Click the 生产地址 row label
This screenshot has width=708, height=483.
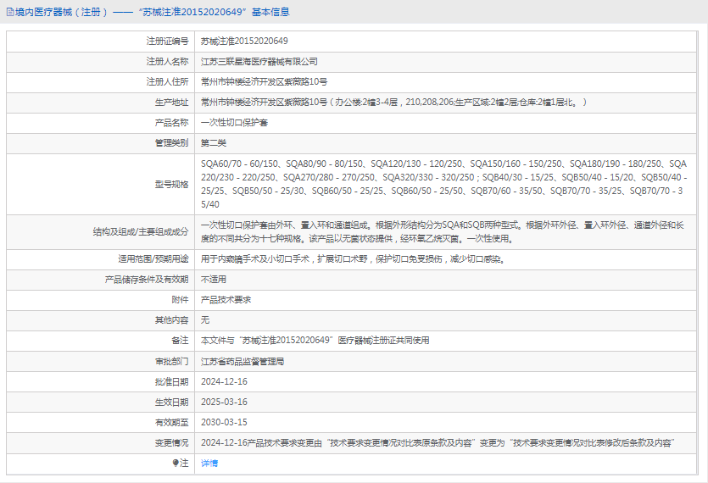click(171, 102)
